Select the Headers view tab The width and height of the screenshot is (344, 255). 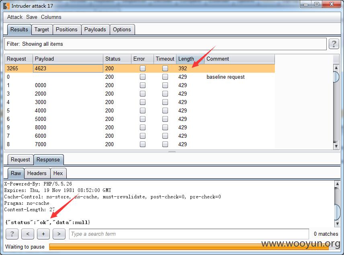(37, 173)
